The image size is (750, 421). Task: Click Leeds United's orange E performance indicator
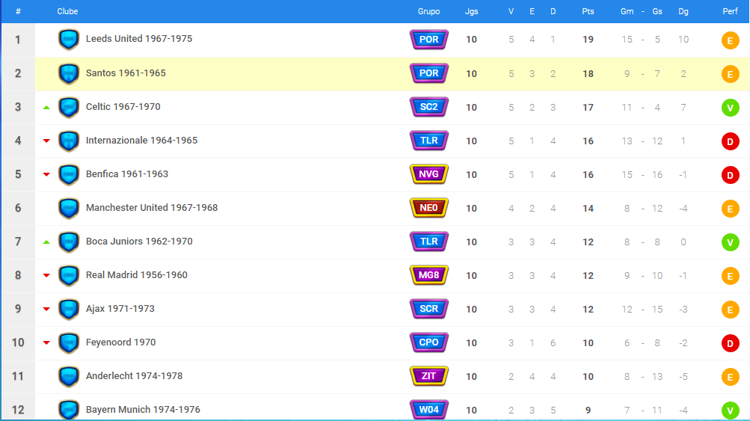[x=730, y=40]
